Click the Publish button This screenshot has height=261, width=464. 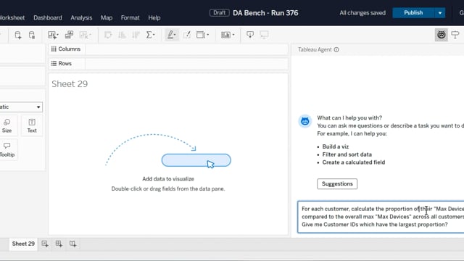[x=413, y=13]
